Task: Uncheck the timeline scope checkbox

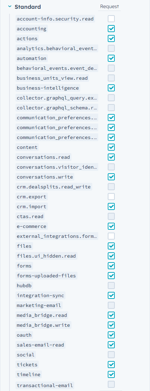Action: [111, 374]
